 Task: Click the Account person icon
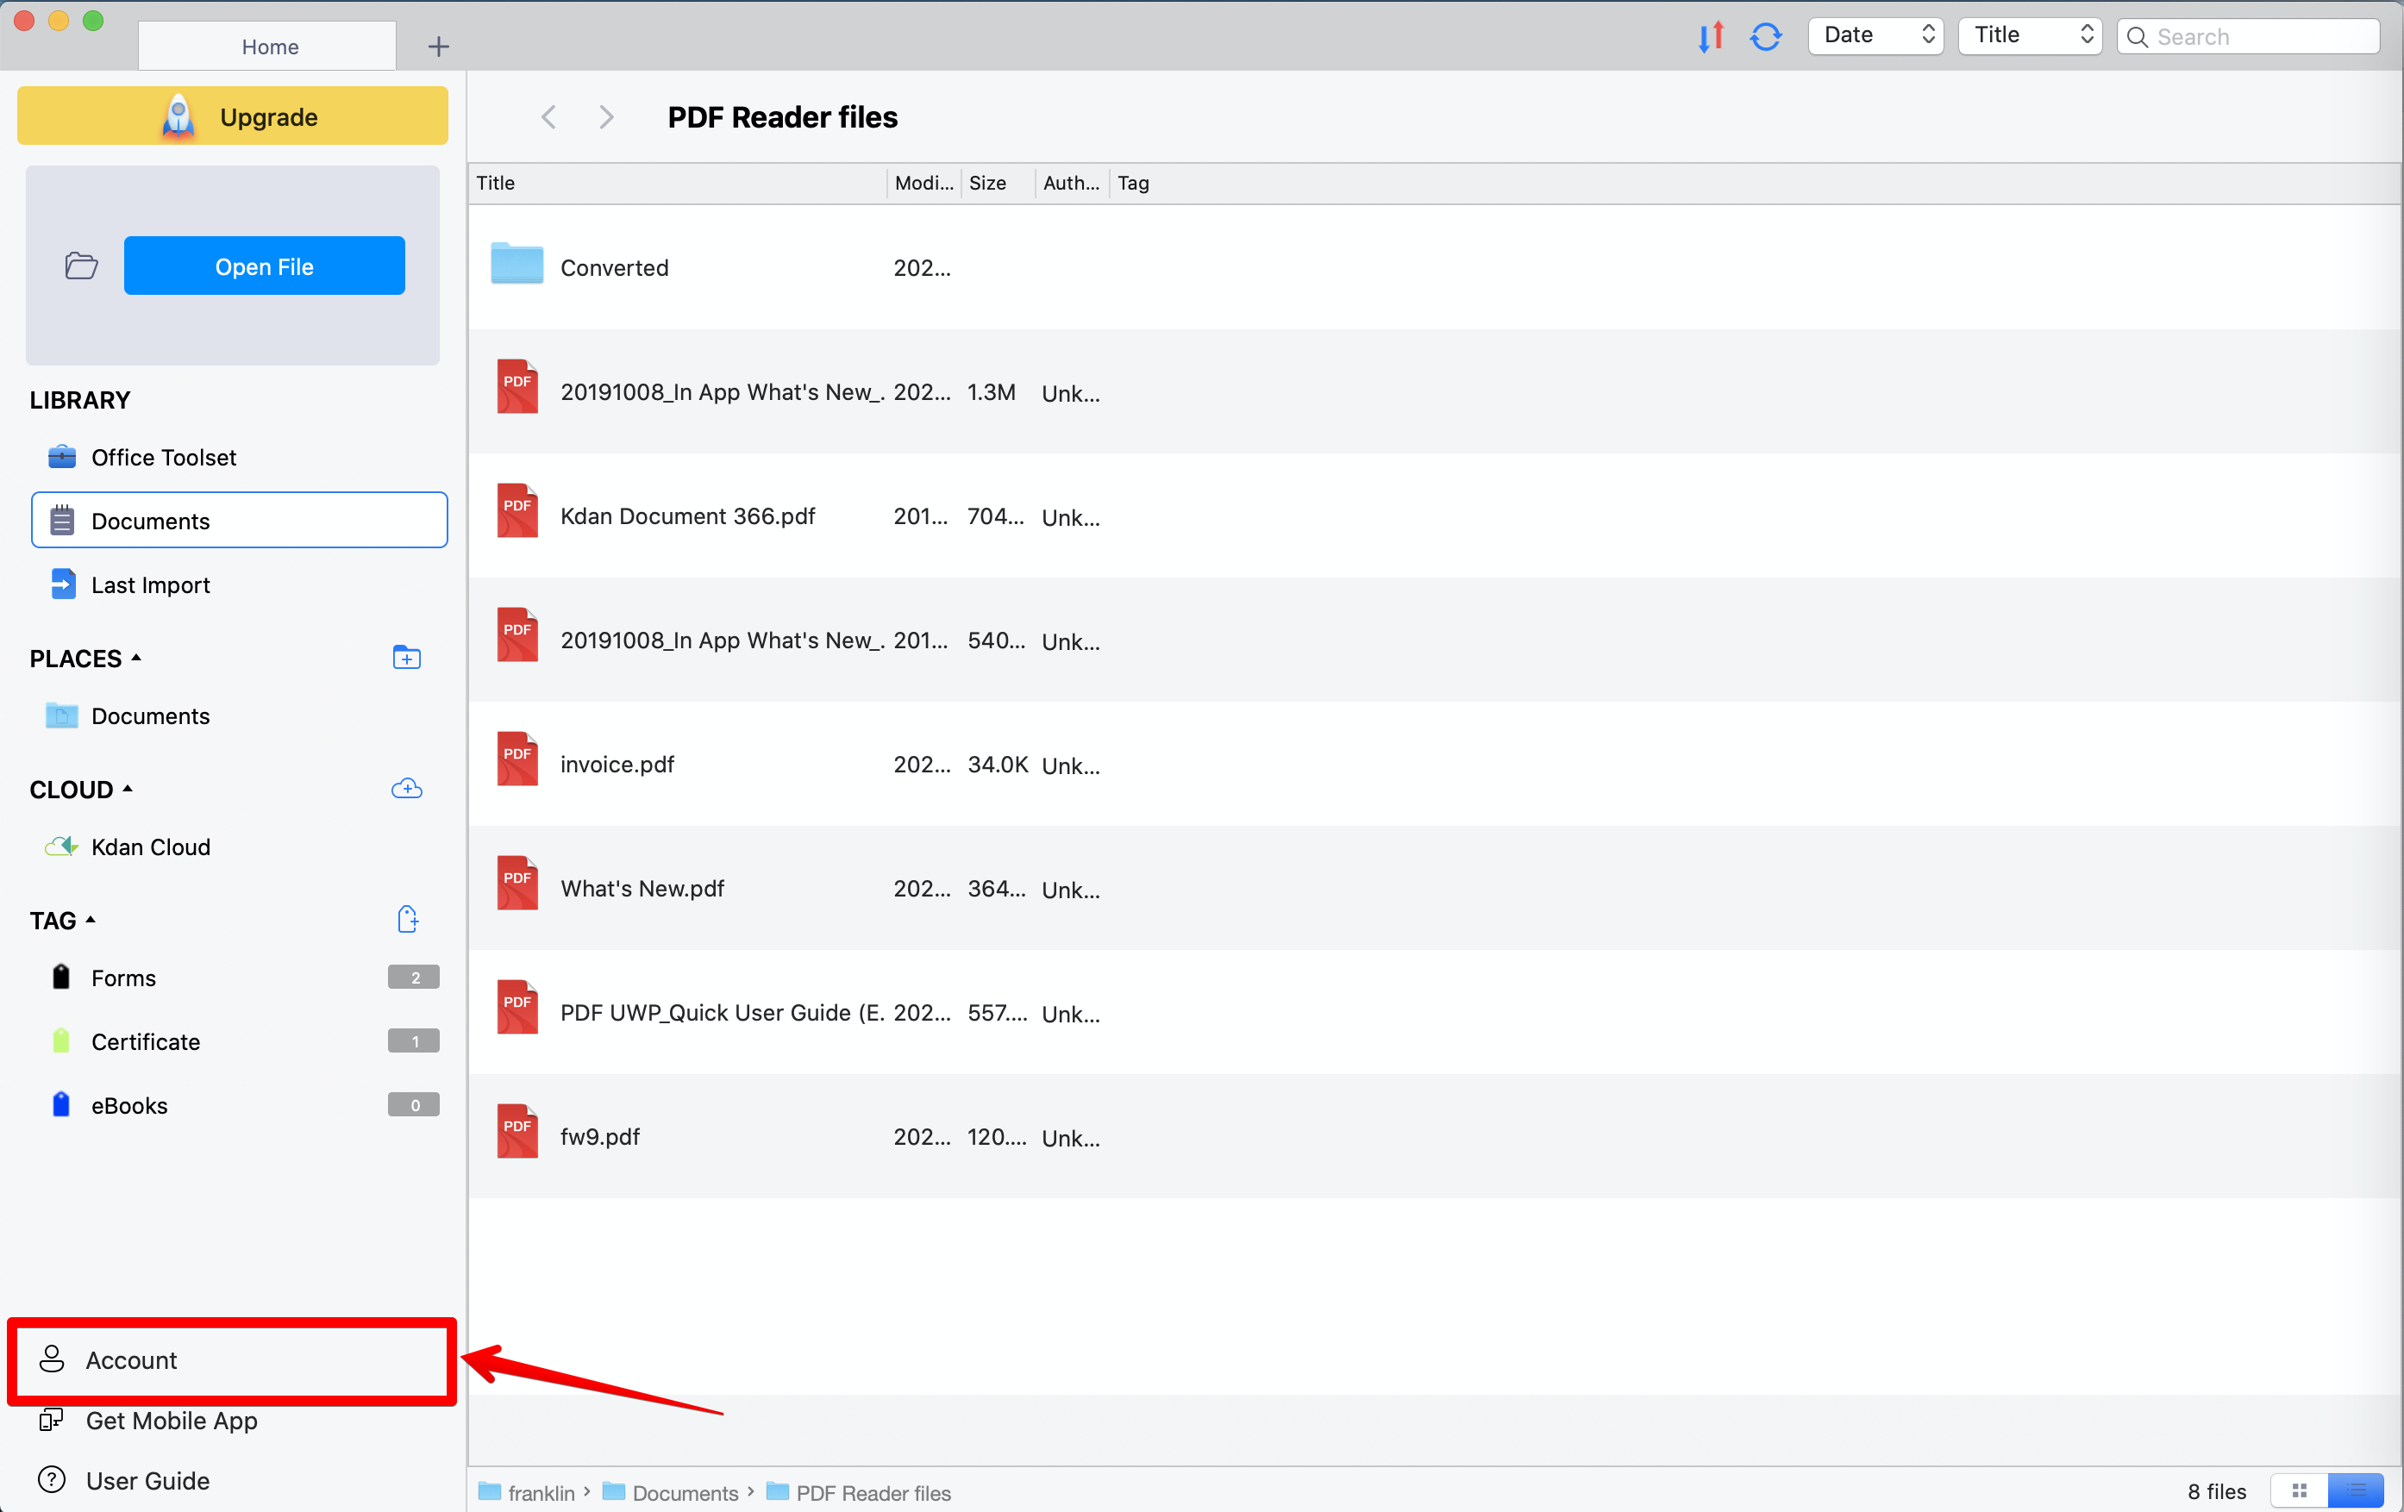click(x=52, y=1359)
